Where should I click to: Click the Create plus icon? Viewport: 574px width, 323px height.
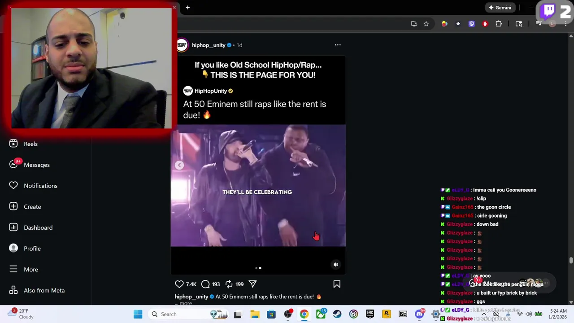13,206
